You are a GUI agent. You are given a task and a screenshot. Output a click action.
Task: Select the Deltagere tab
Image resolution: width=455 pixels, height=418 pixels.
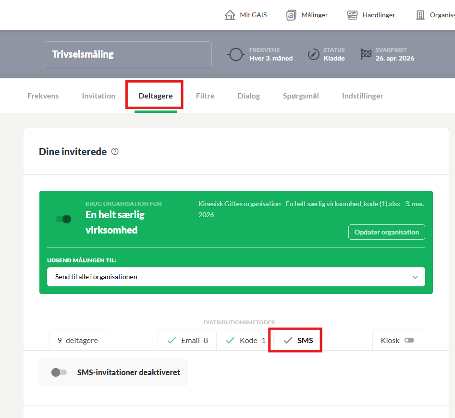pyautogui.click(x=156, y=96)
